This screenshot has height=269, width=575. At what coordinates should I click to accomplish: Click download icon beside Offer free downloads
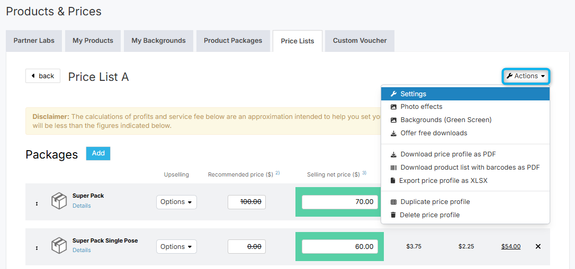393,134
